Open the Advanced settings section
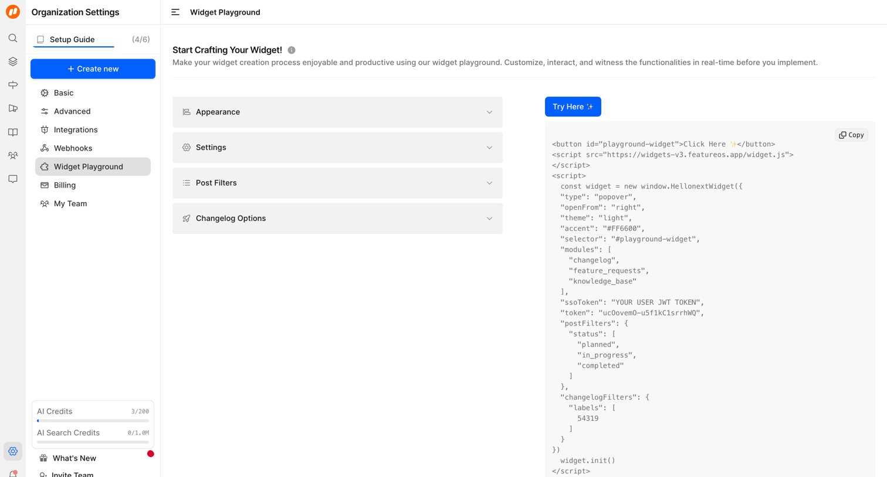The height and width of the screenshot is (477, 887). tap(93, 111)
